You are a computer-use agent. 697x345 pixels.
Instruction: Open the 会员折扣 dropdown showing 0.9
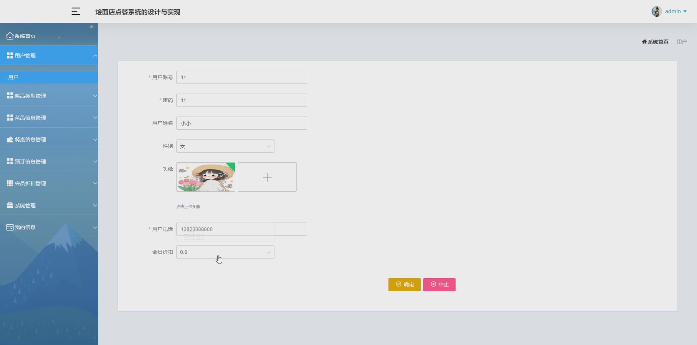click(225, 252)
